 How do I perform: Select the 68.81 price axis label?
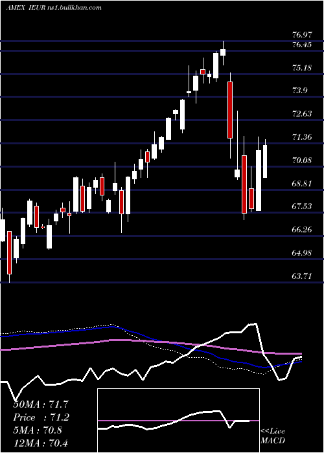[x=303, y=183]
